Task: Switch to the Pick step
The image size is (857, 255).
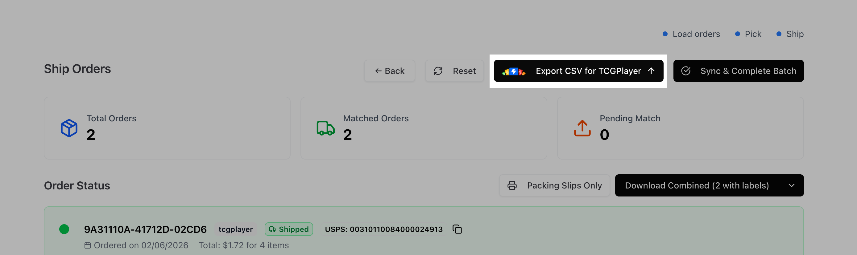Action: pos(752,34)
